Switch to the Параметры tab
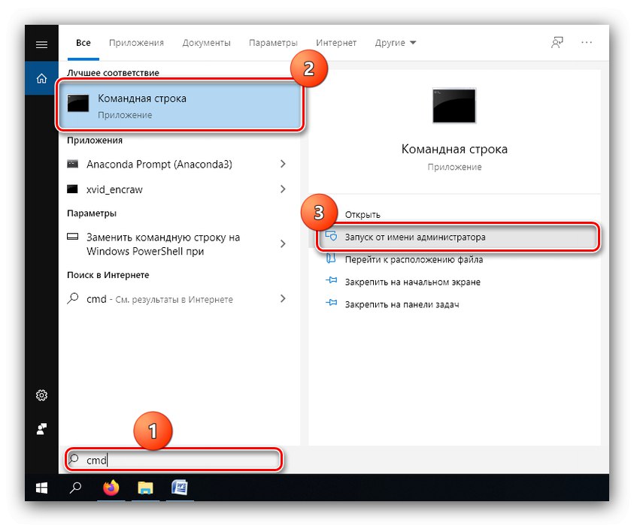634x526 pixels. tap(273, 43)
